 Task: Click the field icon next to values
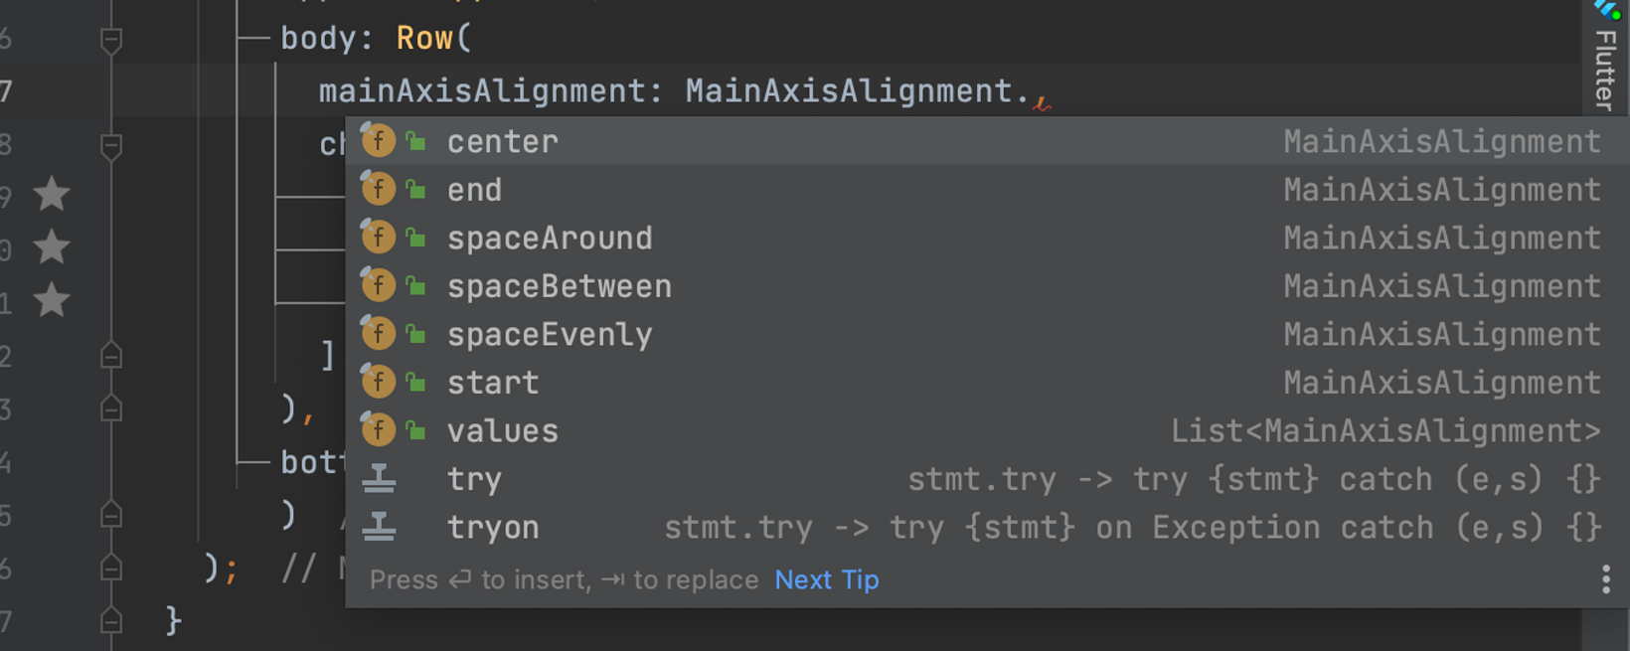tap(378, 430)
